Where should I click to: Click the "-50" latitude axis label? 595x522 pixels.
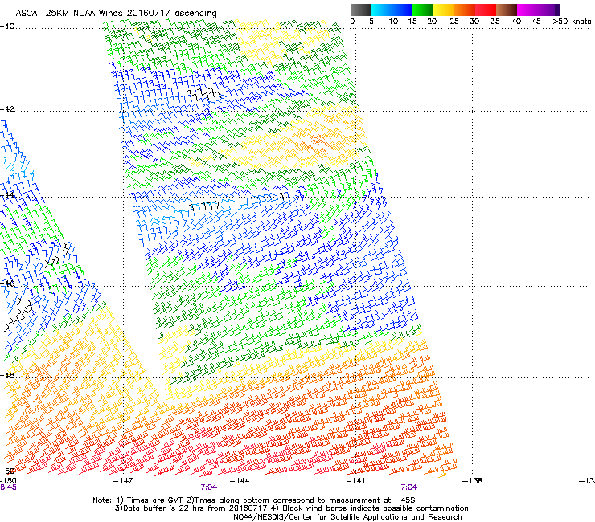pyautogui.click(x=7, y=471)
